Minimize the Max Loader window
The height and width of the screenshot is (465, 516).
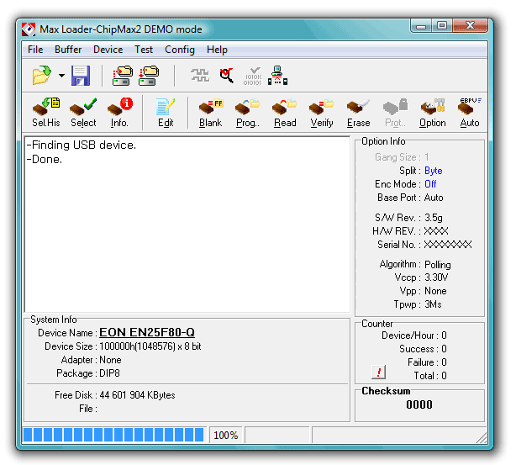click(x=421, y=26)
